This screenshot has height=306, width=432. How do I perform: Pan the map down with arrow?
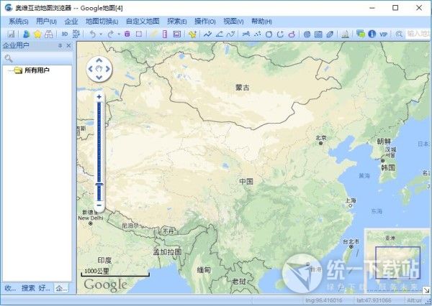[x=99, y=78]
